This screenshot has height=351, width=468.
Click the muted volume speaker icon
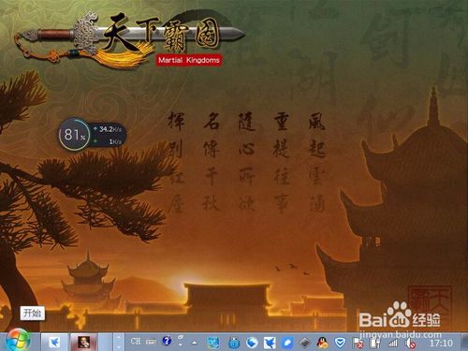411,344
